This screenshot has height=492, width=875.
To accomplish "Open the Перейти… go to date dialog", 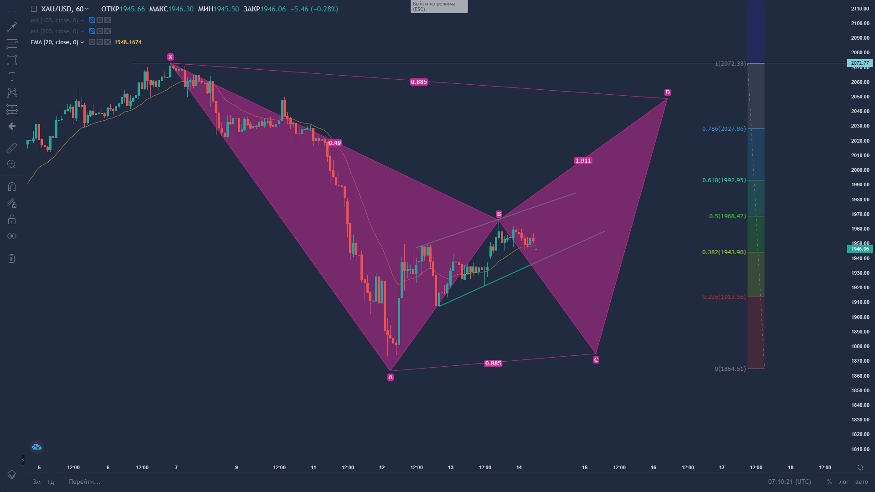I will (85, 482).
